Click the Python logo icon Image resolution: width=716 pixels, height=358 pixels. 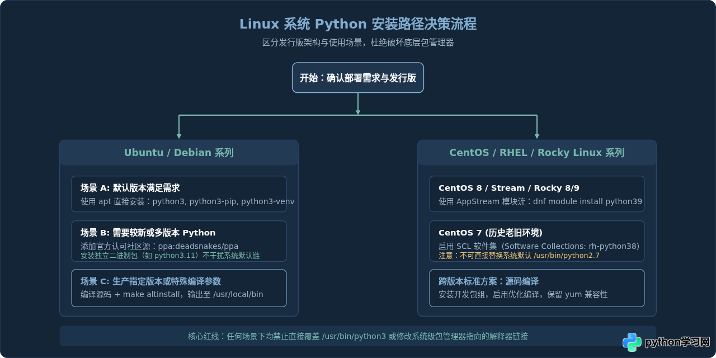632,342
